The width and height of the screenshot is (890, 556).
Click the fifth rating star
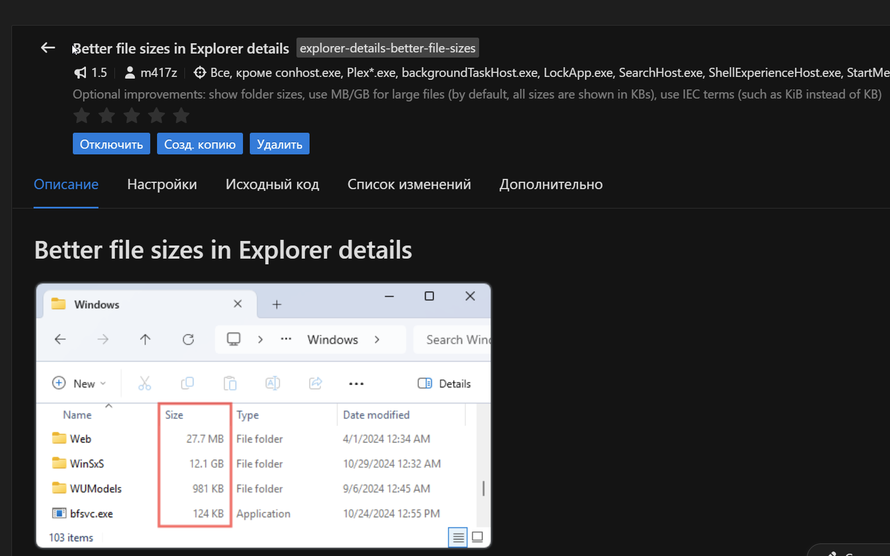(181, 116)
